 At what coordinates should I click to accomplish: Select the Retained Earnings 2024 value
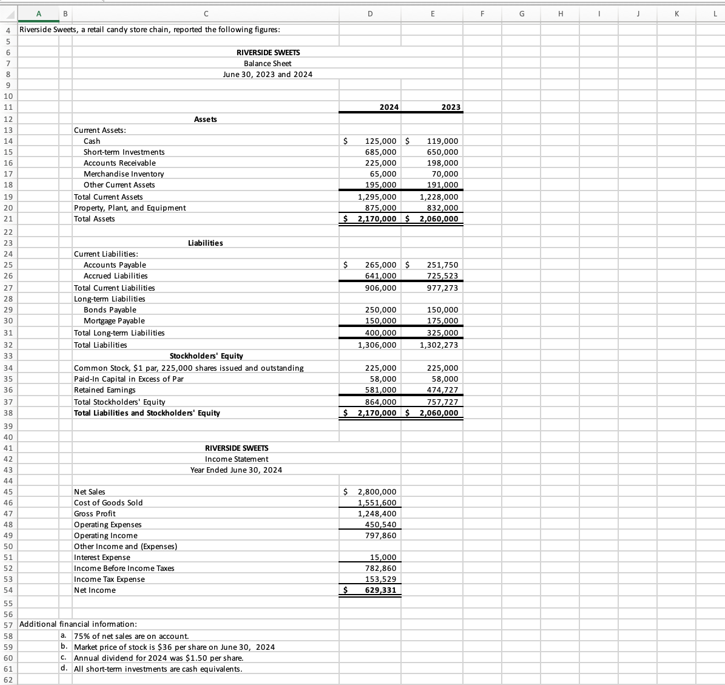tap(370, 390)
